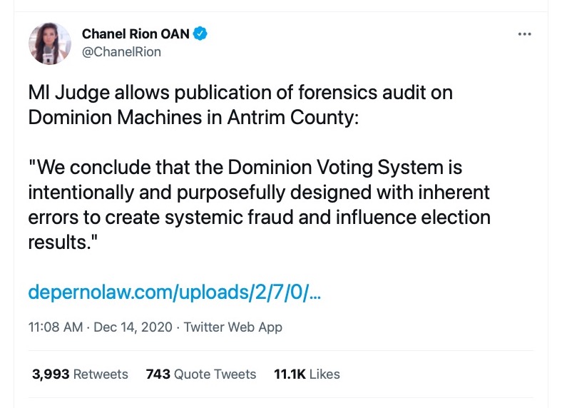
Task: Open the depernolaw.com uploads link
Action: pos(174,292)
